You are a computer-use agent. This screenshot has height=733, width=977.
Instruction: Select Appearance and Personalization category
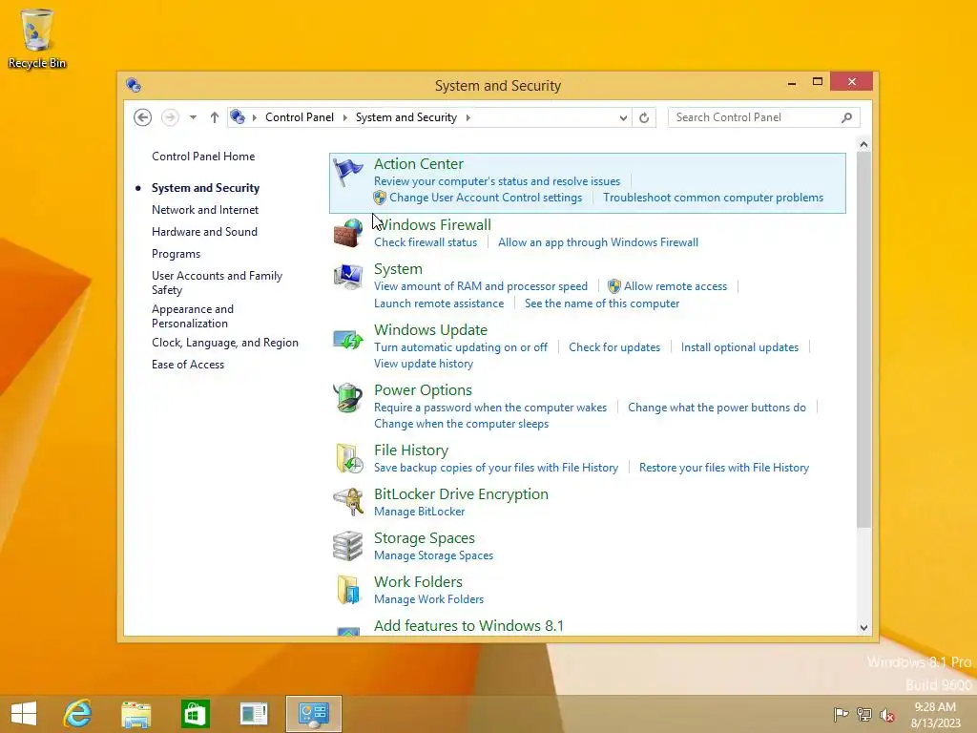(193, 316)
